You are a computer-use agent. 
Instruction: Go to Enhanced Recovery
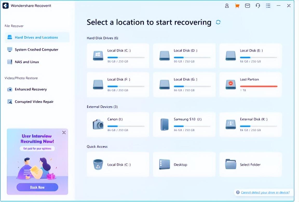pos(31,89)
